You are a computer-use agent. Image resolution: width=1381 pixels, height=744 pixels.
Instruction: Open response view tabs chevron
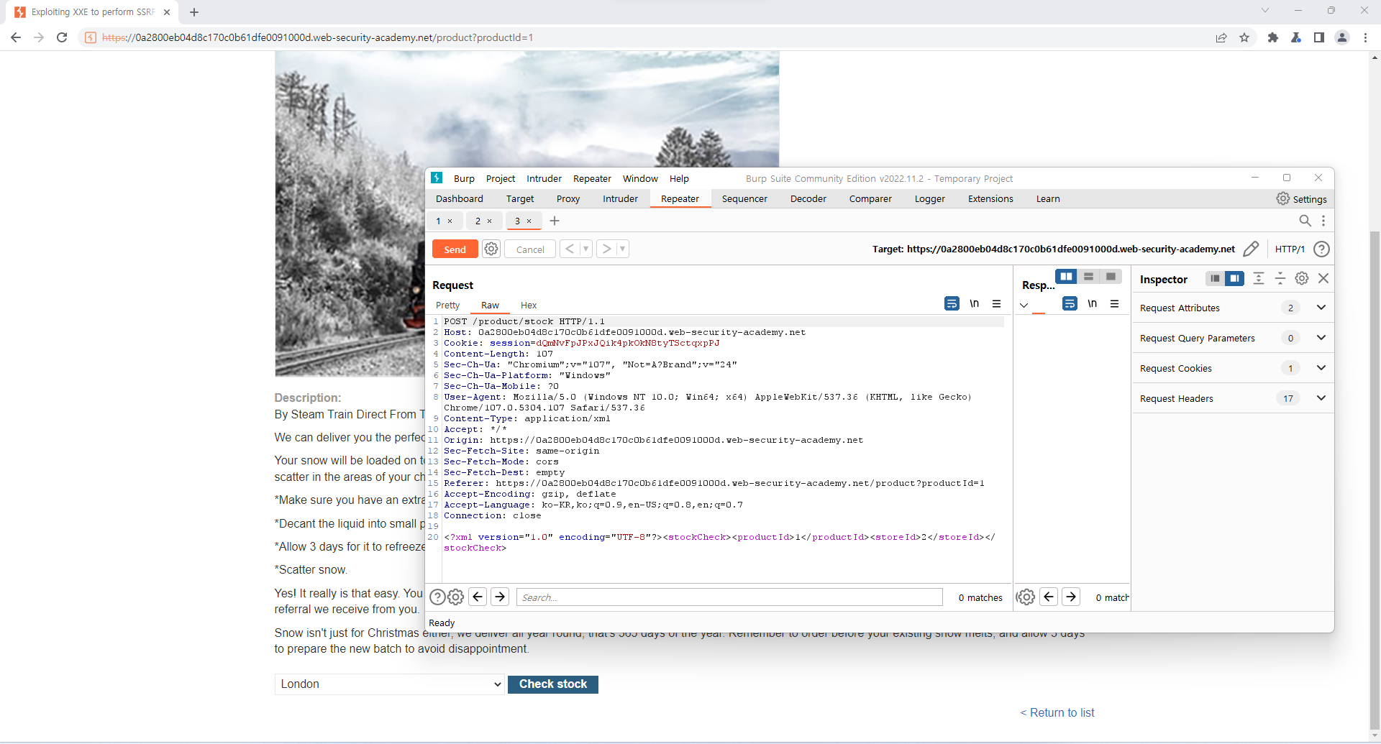tap(1024, 306)
